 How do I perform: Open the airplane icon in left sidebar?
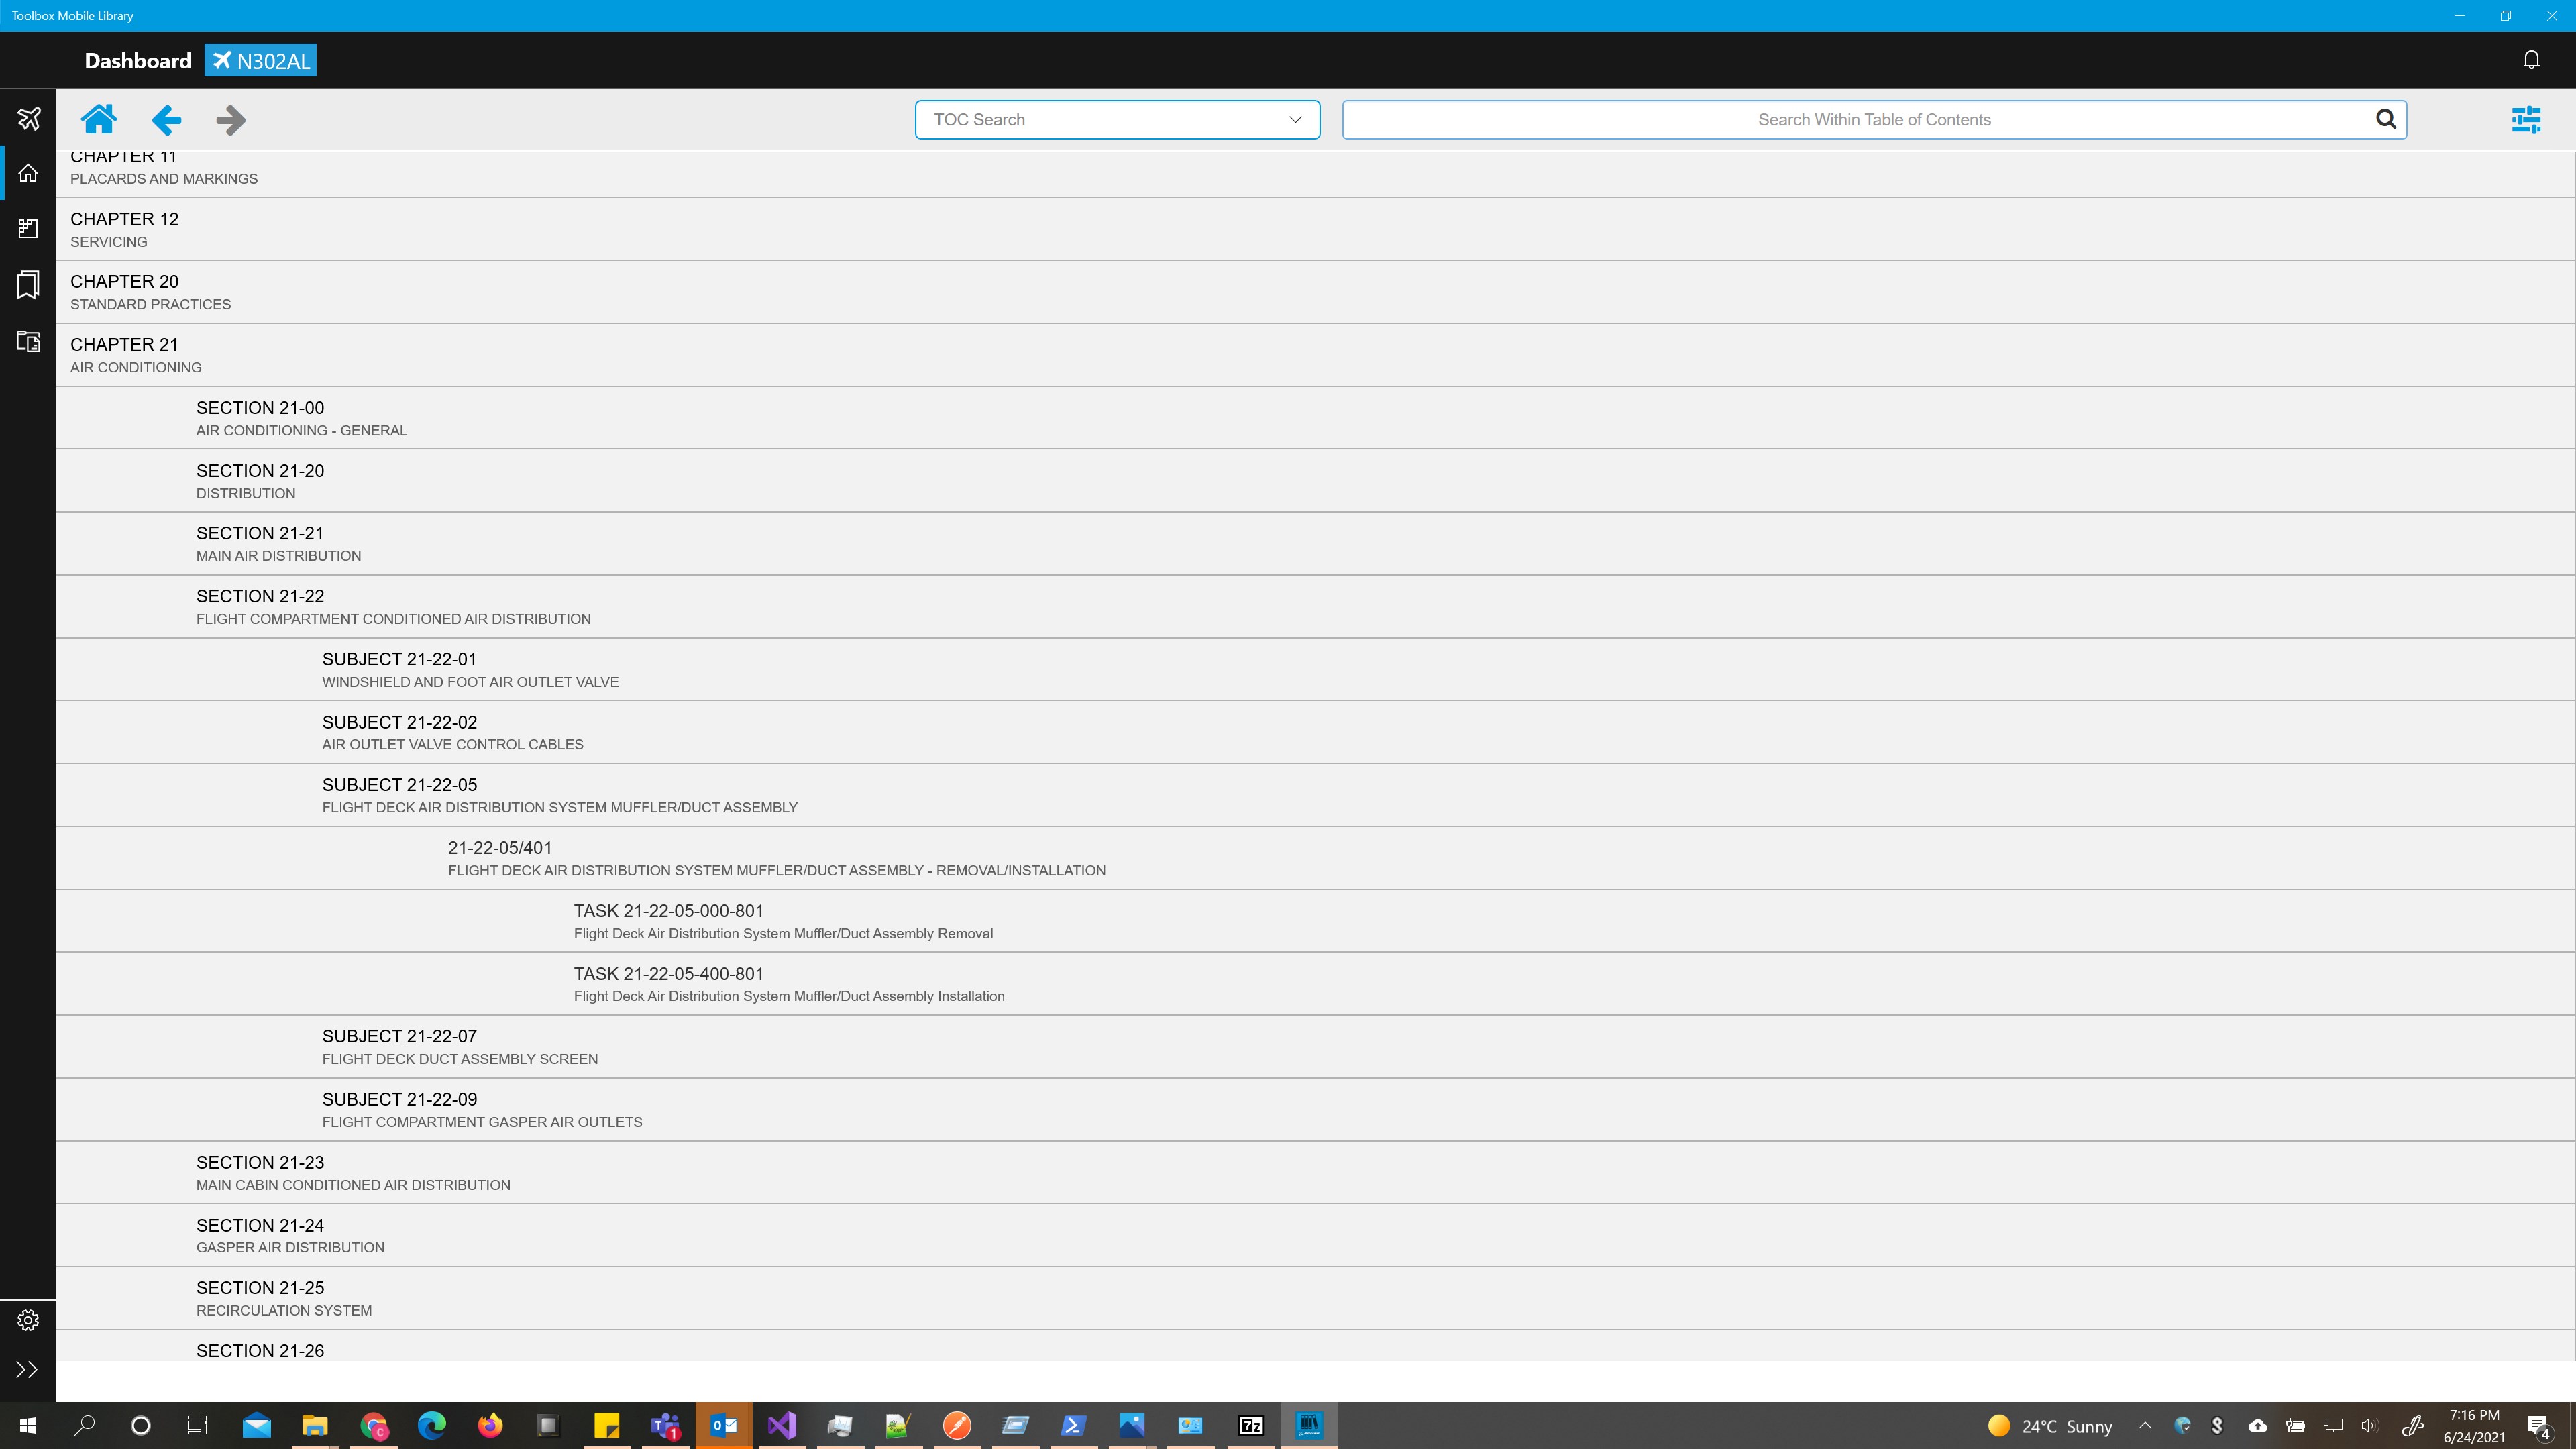pos(28,118)
